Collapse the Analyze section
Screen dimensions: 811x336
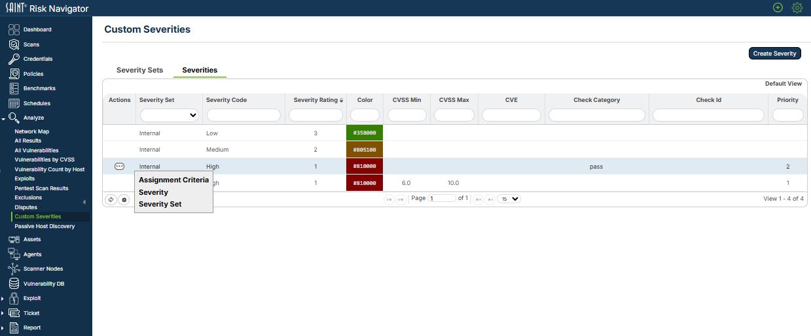click(3, 118)
